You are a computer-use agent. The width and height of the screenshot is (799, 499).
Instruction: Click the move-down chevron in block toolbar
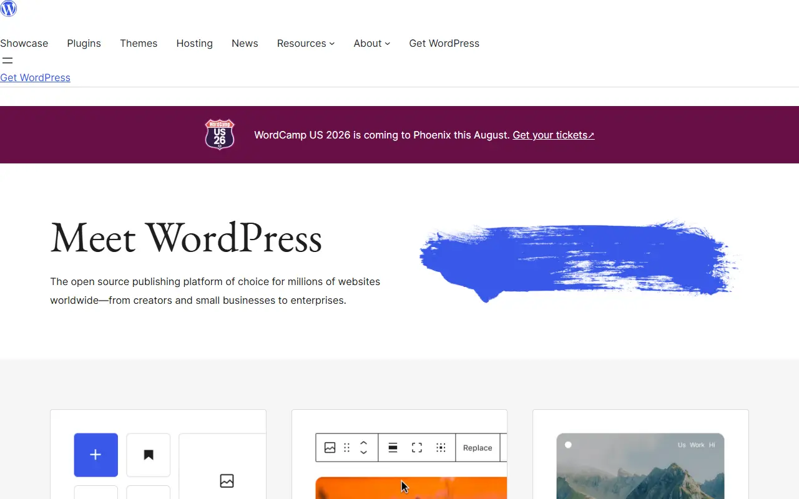coord(364,452)
